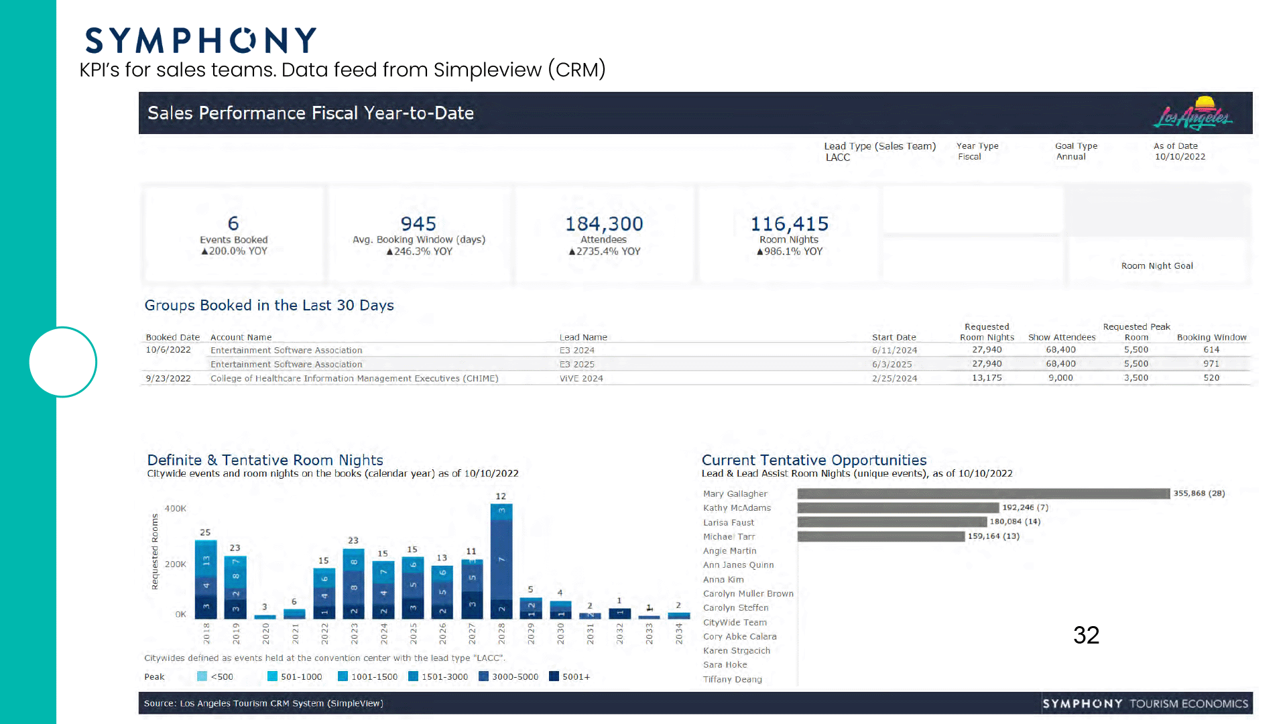Click the Kathy McAdams tentative bar
This screenshot has width=1287, height=724.
(898, 507)
